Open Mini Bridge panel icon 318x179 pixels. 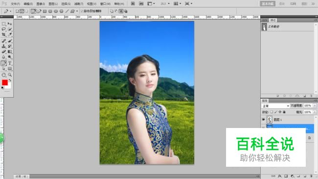pyautogui.click(x=141, y=3)
